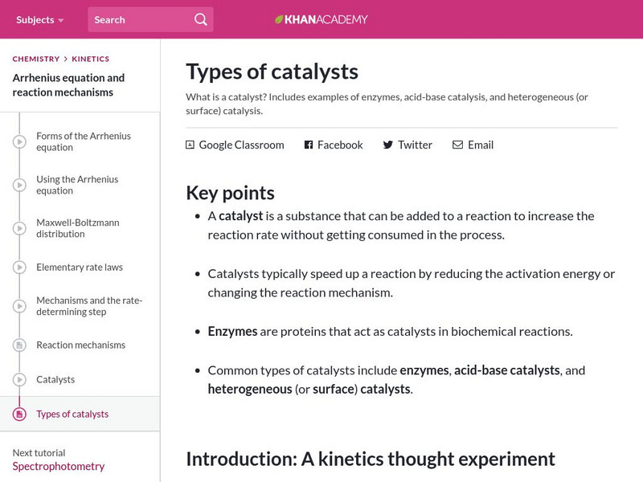Click the Khan Academy leaf logo
Screen dimensions: 643x482
tap(279, 19)
